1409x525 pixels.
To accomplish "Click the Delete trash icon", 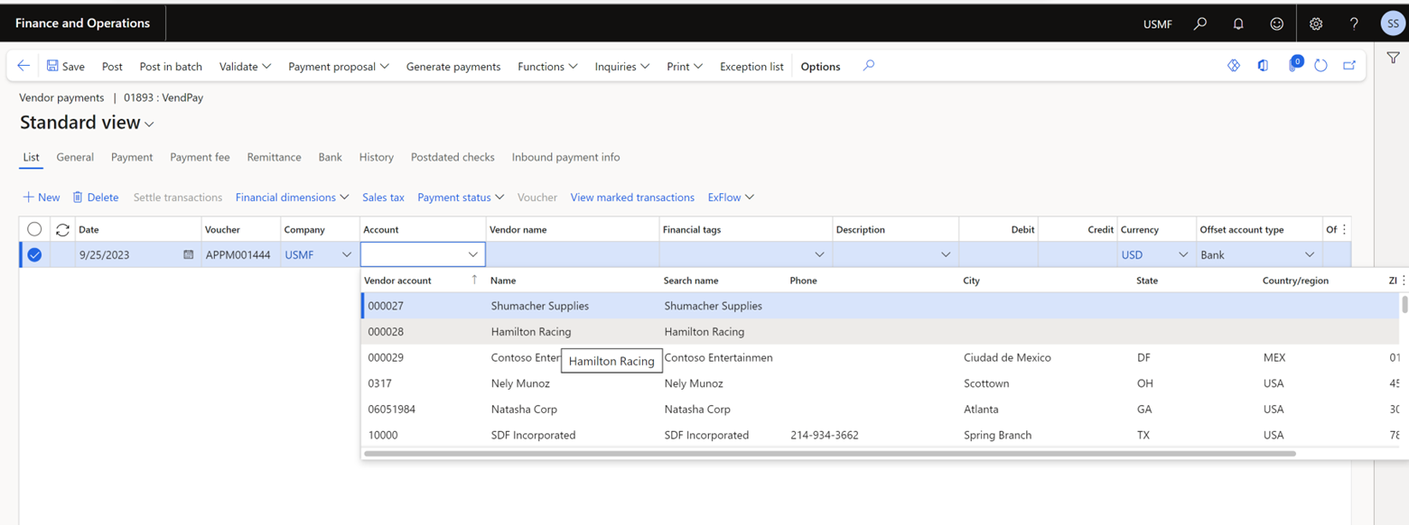I will pyautogui.click(x=78, y=198).
